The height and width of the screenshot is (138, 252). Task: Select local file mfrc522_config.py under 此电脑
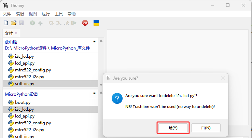pos(50,70)
